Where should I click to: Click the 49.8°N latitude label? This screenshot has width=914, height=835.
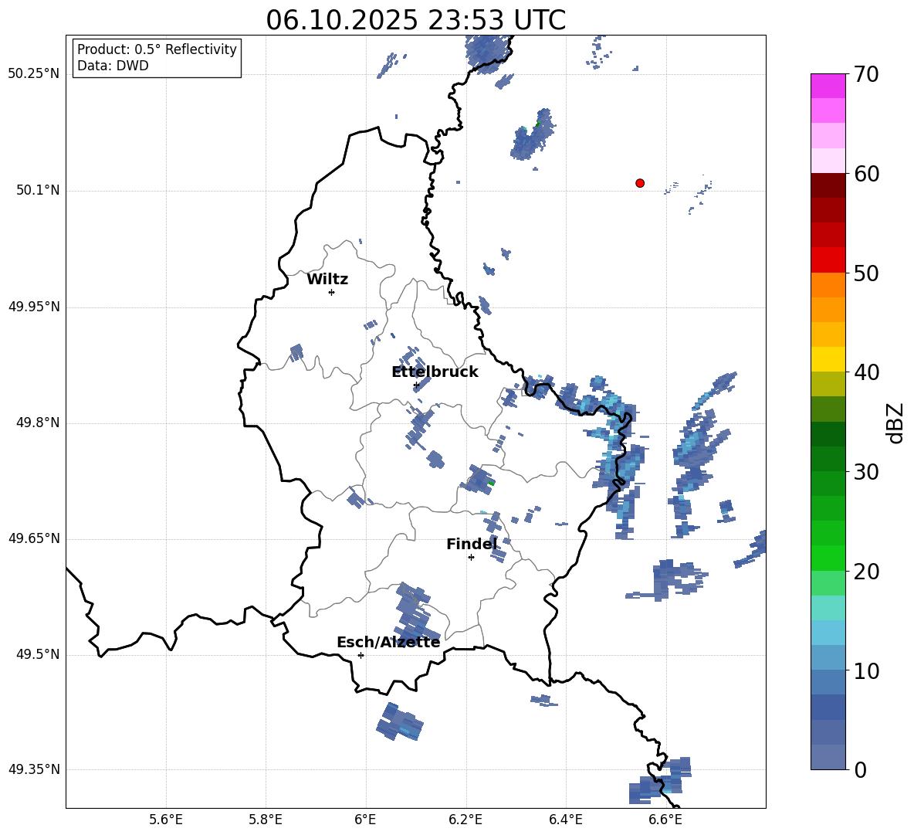click(x=37, y=423)
